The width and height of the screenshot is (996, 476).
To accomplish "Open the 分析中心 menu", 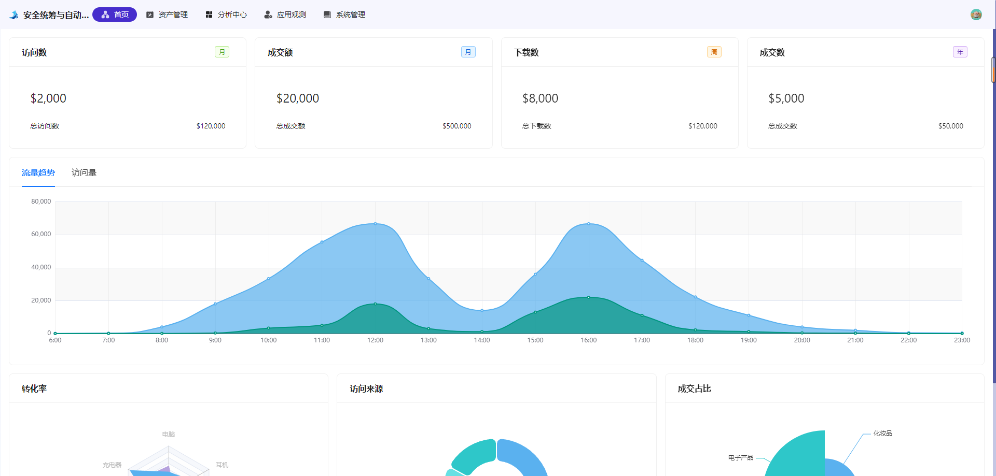I will click(x=226, y=15).
